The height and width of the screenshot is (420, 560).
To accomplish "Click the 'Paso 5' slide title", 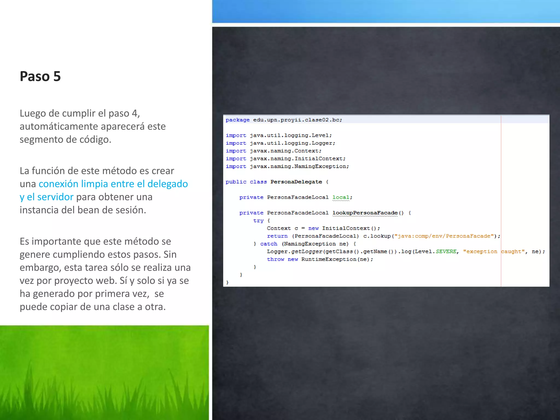I will [x=40, y=76].
